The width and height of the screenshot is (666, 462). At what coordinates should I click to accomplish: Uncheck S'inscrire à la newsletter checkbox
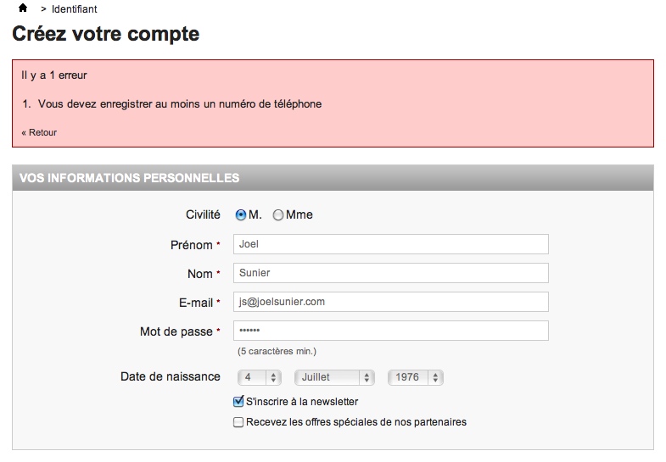238,401
